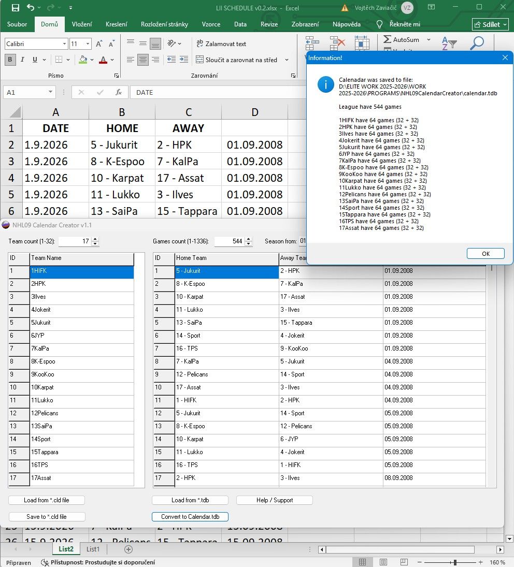Decrease the cell indent
Screen dimensions: 514x567
click(x=172, y=60)
